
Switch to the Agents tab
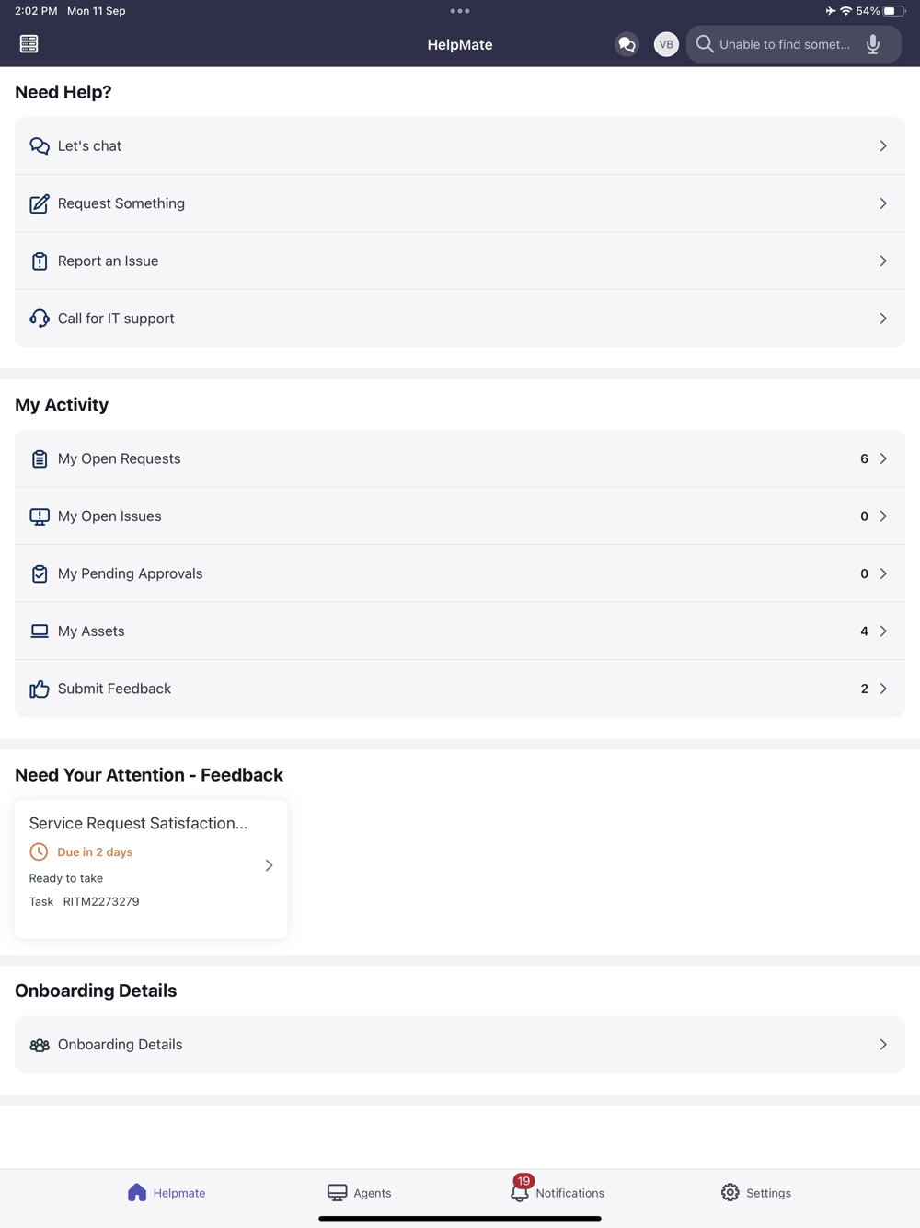pos(360,1192)
